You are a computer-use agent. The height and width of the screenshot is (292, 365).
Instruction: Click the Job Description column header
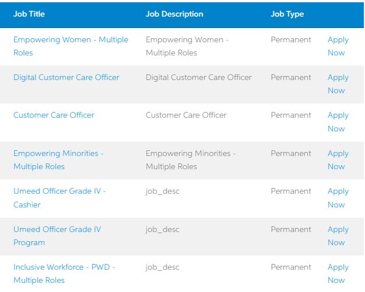tap(174, 14)
